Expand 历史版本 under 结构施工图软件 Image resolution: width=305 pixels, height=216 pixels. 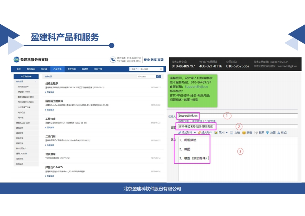click(x=50, y=110)
